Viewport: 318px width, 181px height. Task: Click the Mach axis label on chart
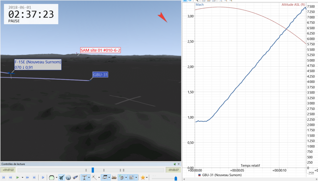[x=200, y=4]
